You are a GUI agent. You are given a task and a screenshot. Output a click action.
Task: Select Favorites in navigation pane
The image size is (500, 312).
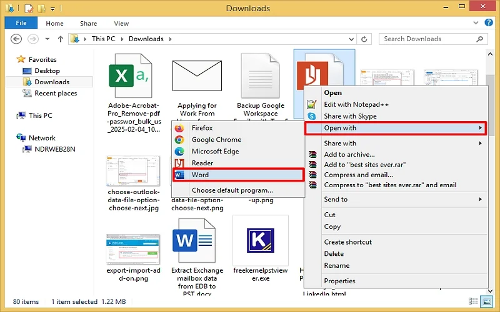pos(42,59)
